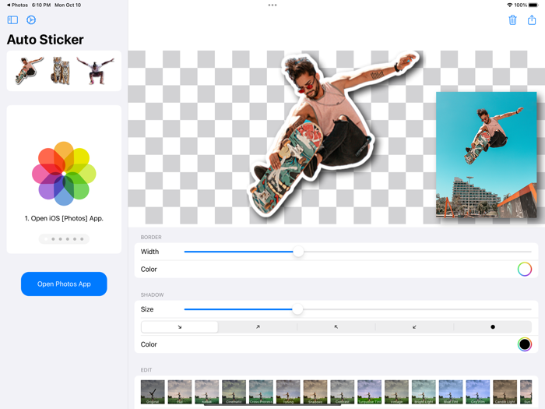Tap the Wi-Fi icon in status bar
Image resolution: width=545 pixels, height=409 pixels.
click(x=509, y=5)
